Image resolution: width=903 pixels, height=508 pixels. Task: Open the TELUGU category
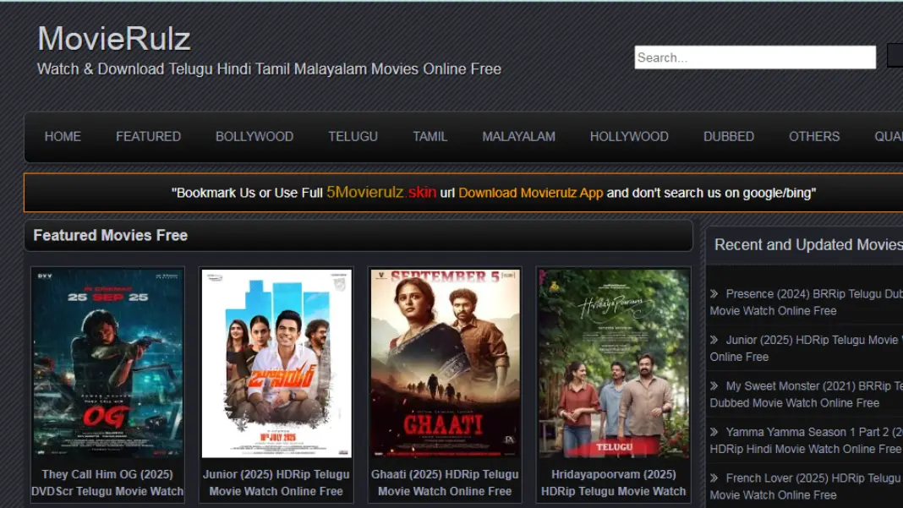point(353,136)
